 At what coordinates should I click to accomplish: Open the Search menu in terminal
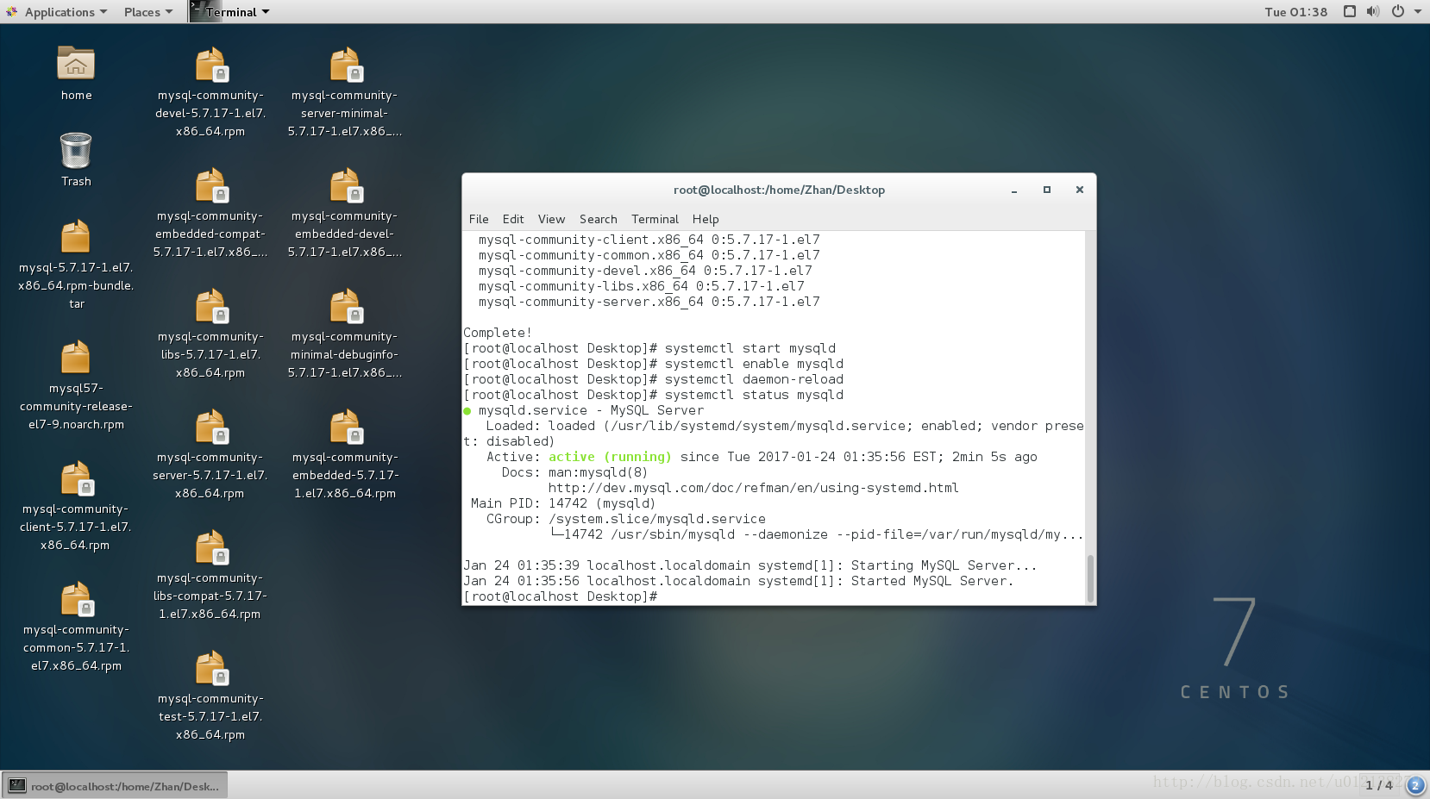(598, 219)
